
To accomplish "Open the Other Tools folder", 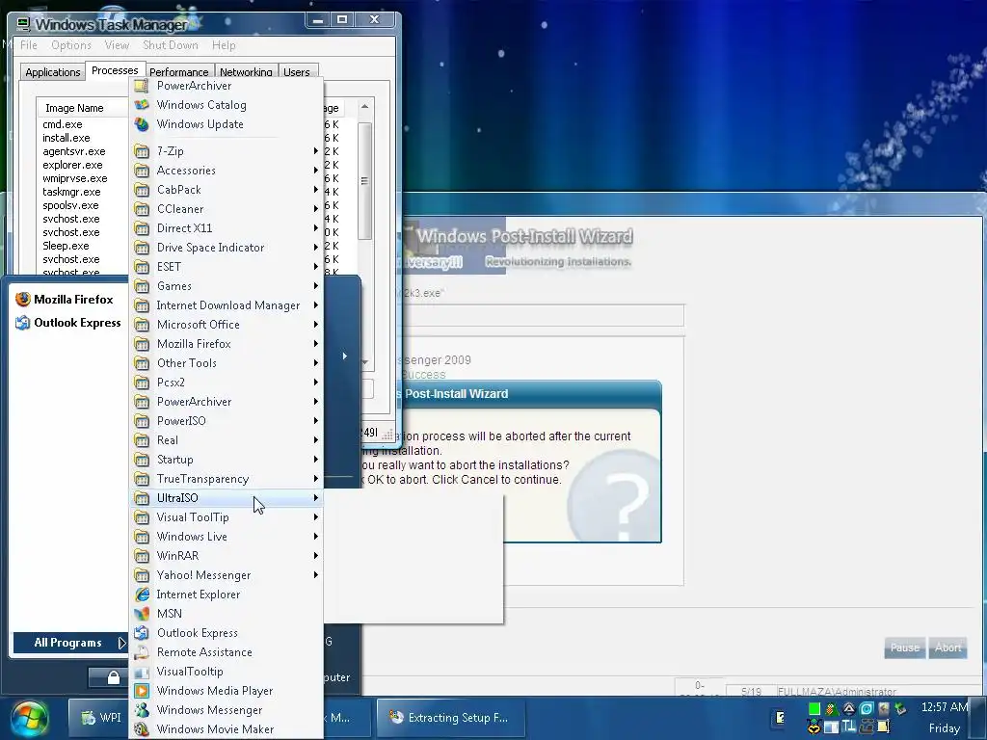I will pos(227,363).
